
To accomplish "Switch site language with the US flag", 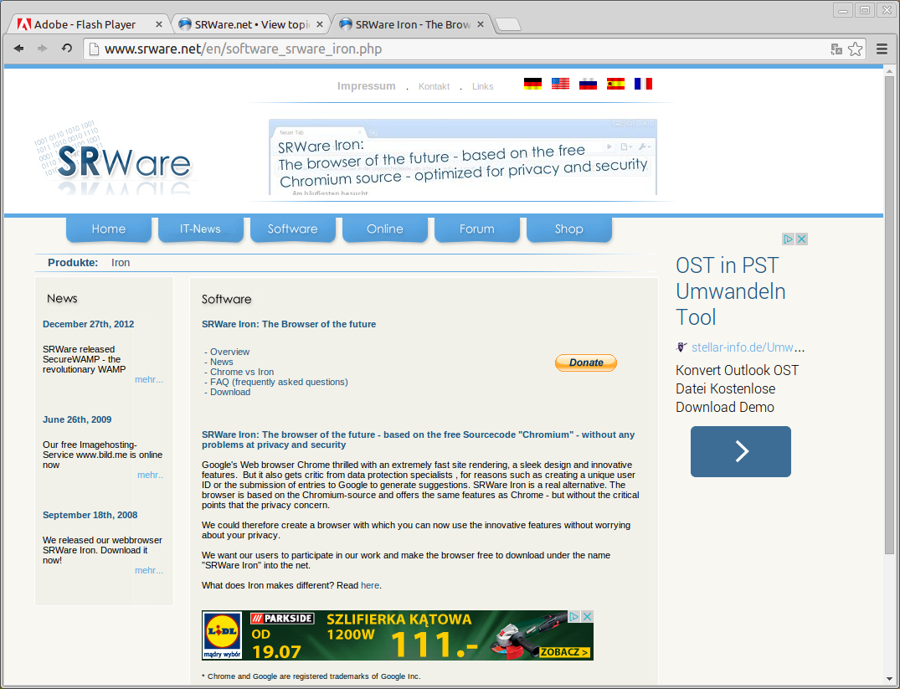I will click(560, 84).
